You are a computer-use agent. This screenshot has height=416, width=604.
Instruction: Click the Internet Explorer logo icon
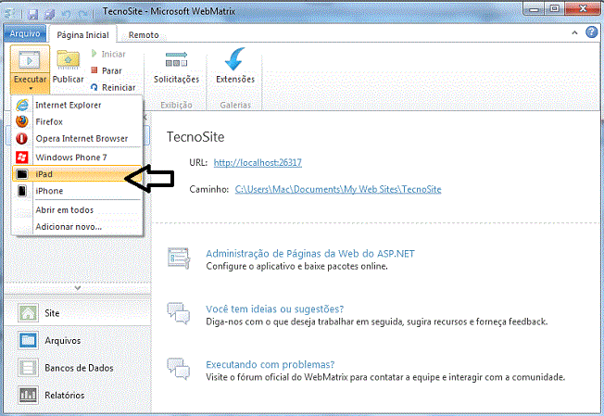pos(22,105)
